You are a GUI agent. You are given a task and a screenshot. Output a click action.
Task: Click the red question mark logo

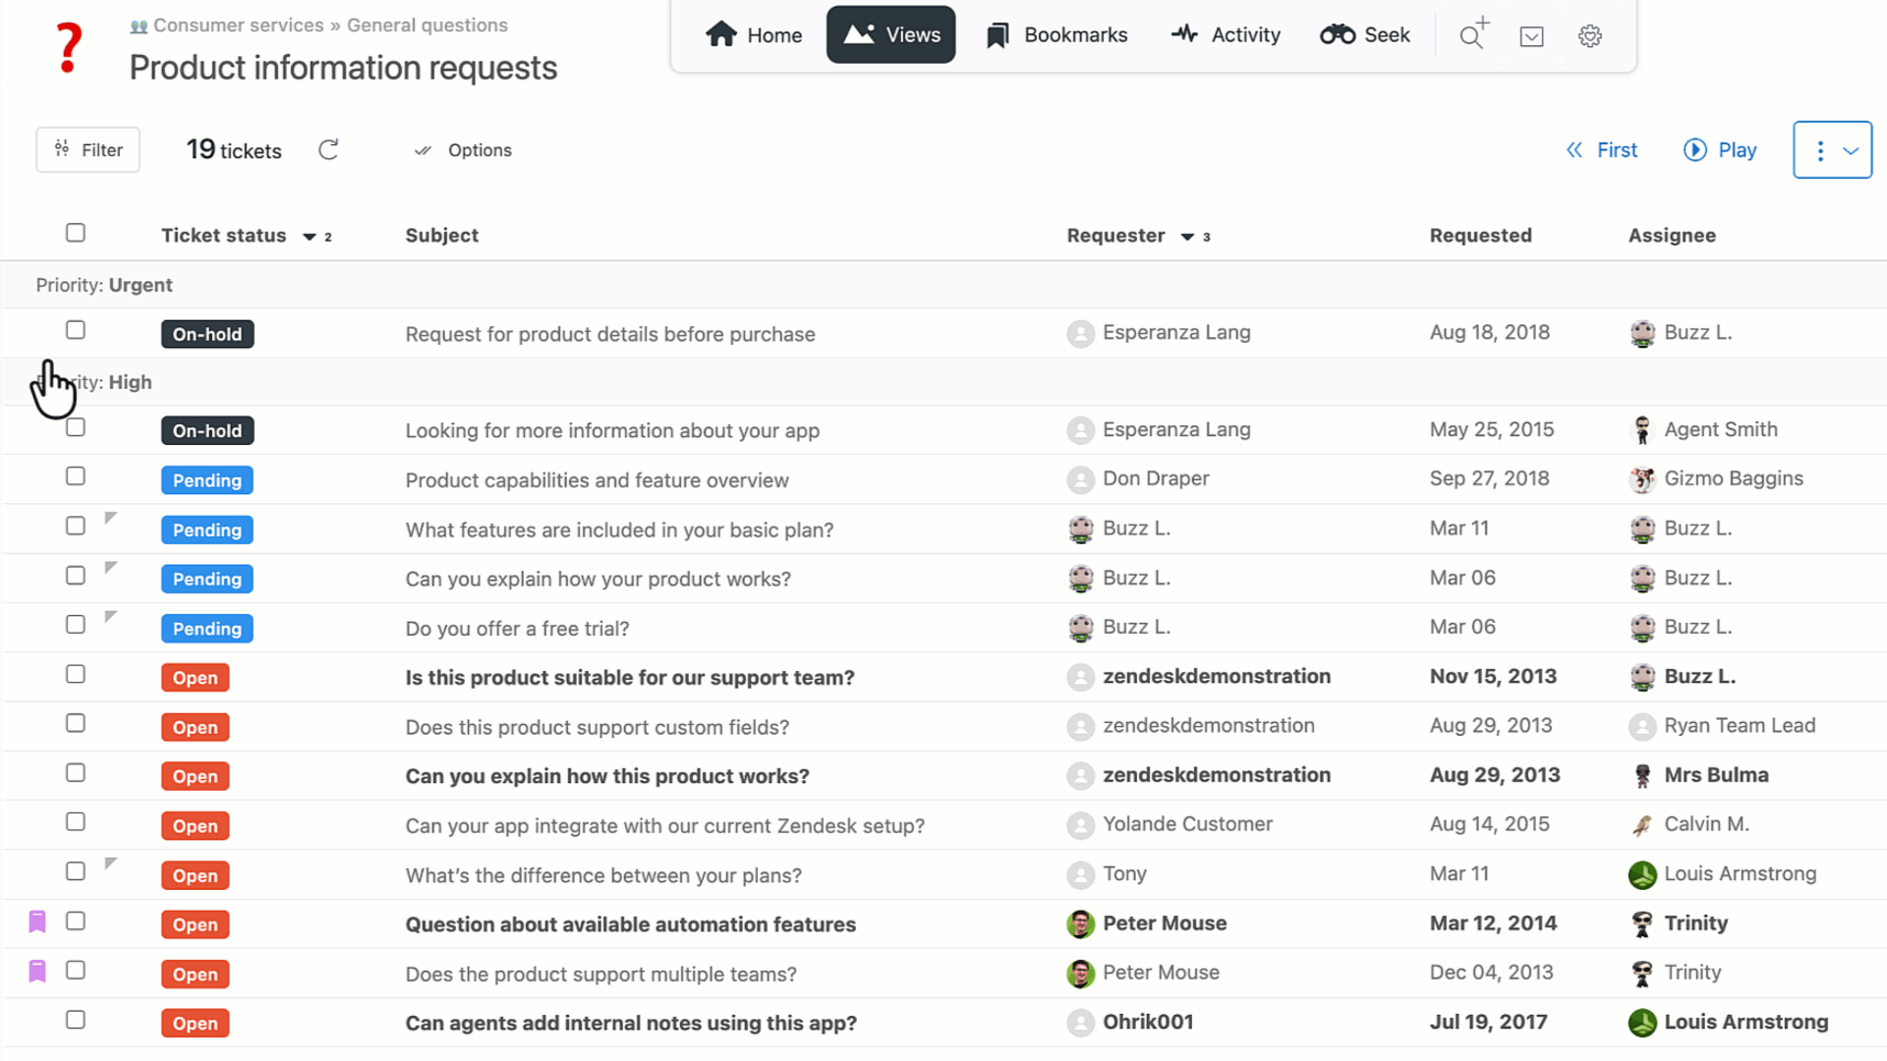[x=68, y=47]
